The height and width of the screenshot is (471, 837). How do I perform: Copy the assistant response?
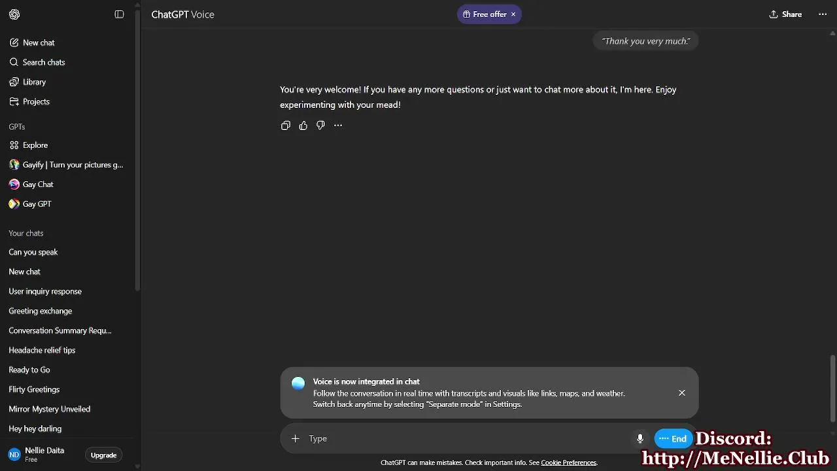pyautogui.click(x=286, y=126)
